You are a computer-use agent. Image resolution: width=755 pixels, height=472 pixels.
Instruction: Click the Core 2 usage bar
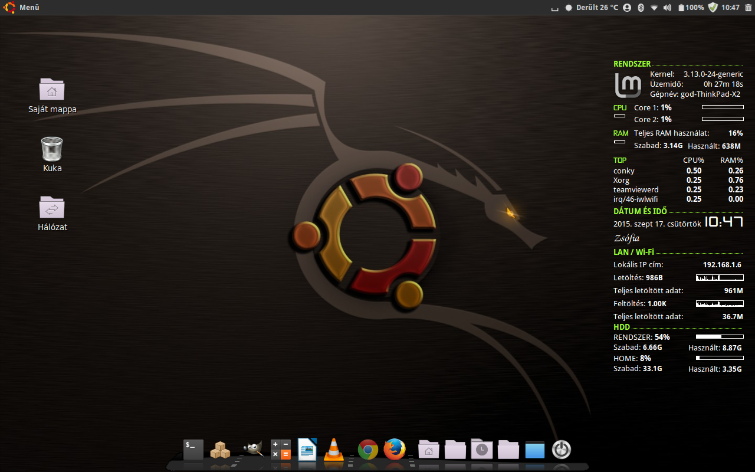pos(723,119)
